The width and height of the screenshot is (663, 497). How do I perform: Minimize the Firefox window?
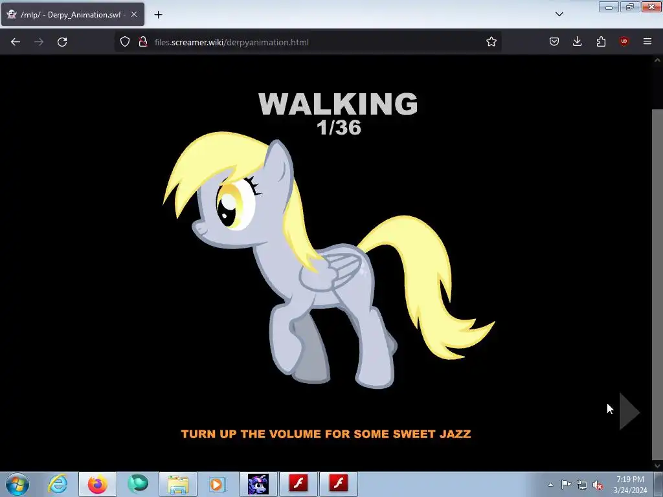tap(609, 7)
